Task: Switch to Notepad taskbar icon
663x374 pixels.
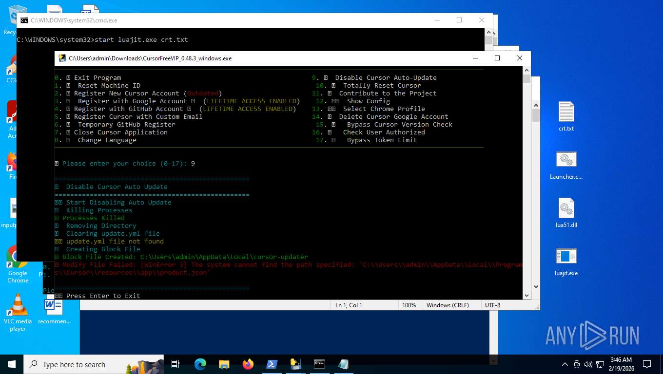Action: point(343,364)
